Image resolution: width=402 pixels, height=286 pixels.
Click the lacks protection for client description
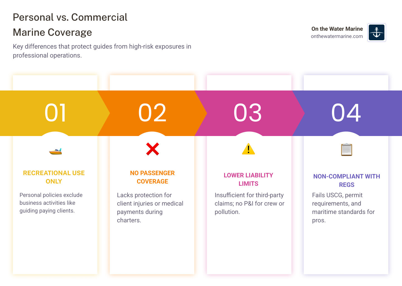(150, 208)
